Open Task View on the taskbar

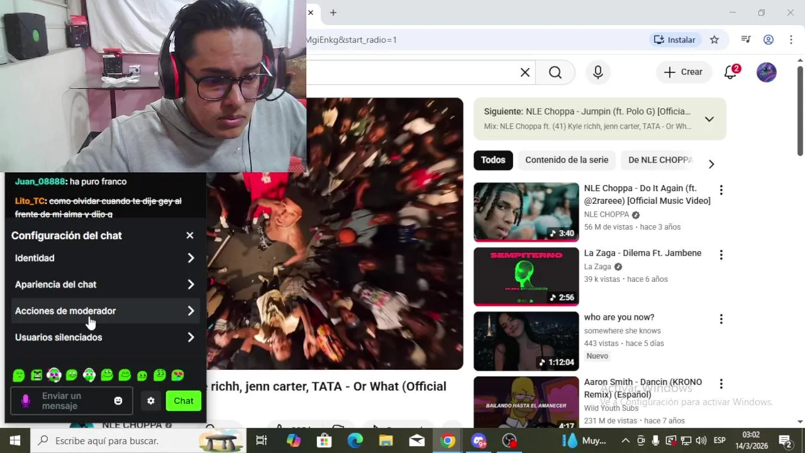tap(262, 440)
